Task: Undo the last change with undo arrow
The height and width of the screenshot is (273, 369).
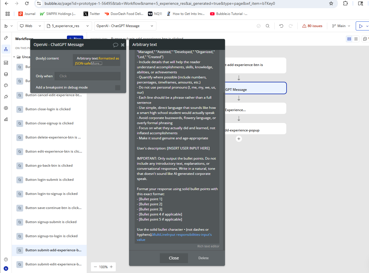Action: [x=281, y=26]
